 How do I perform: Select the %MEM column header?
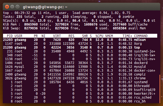(x=109, y=36)
